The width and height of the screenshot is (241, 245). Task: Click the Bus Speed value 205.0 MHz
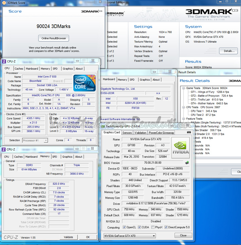pyautogui.click(x=33, y=127)
